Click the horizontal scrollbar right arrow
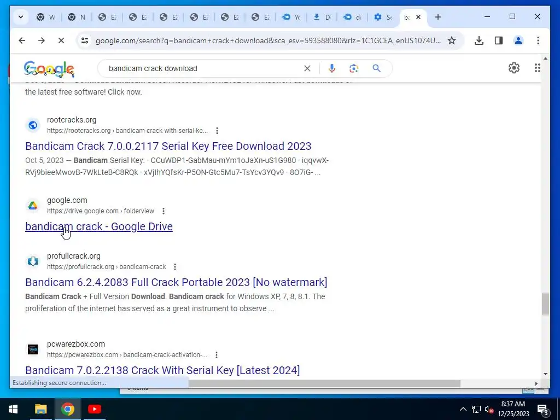The image size is (560, 420). [536, 383]
